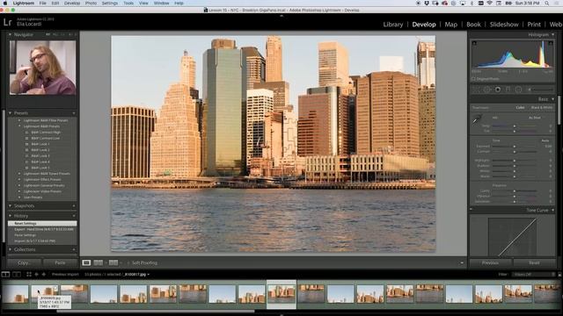Select the Radial Filter tool
563x316 pixels.
518,90
